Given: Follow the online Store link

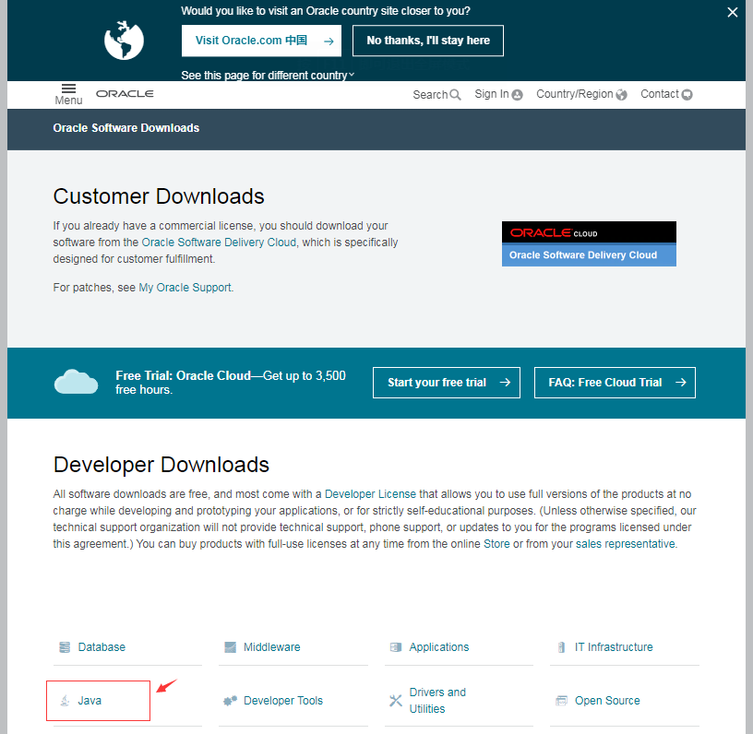Looking at the screenshot, I should [x=496, y=544].
